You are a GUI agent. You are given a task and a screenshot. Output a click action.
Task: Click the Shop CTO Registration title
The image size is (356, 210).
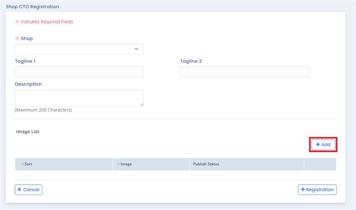click(32, 7)
